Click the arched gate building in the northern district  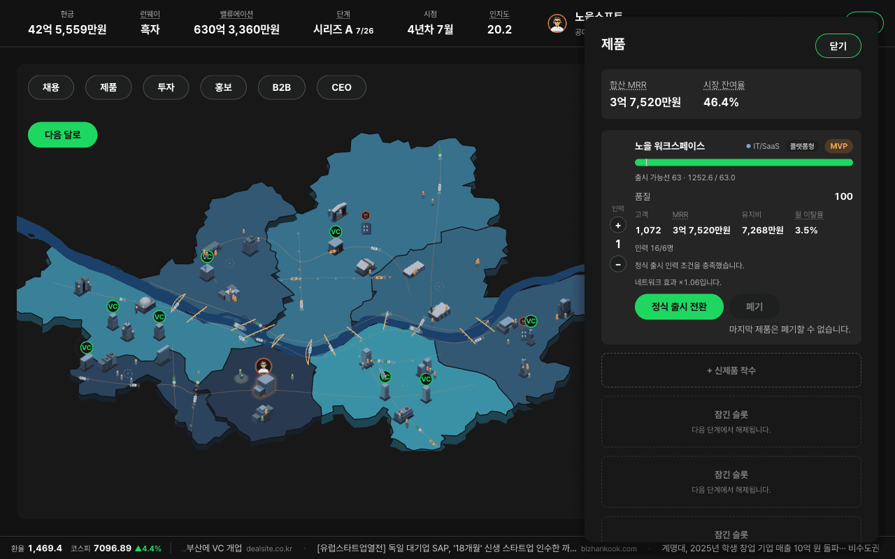[x=339, y=210]
